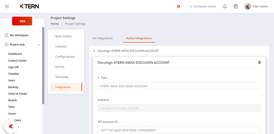Go to Home via the breadcrumb
Screen dimensions: 274x134
pos(55,24)
